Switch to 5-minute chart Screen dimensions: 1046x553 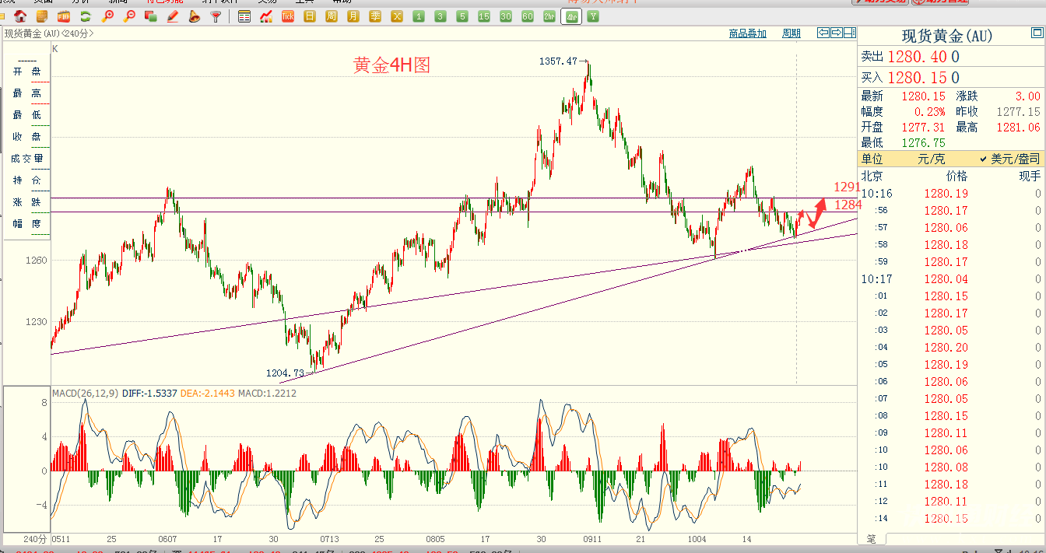click(462, 16)
